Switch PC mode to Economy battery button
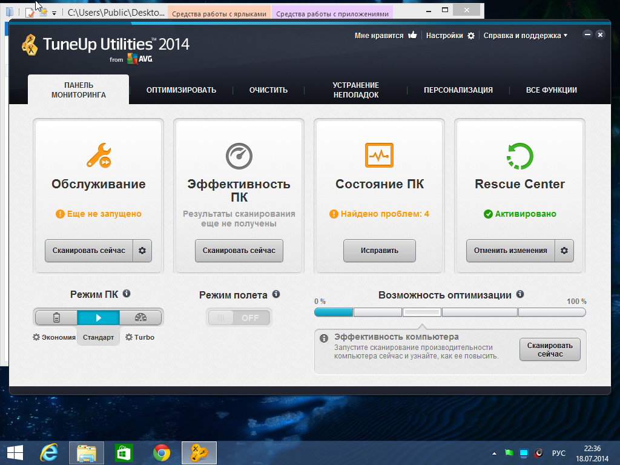 (56, 317)
